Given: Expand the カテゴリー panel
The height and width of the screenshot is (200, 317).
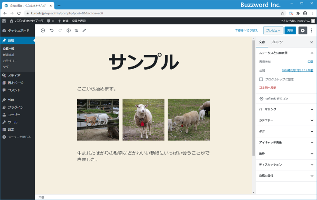Looking at the screenshot, I should (x=286, y=120).
